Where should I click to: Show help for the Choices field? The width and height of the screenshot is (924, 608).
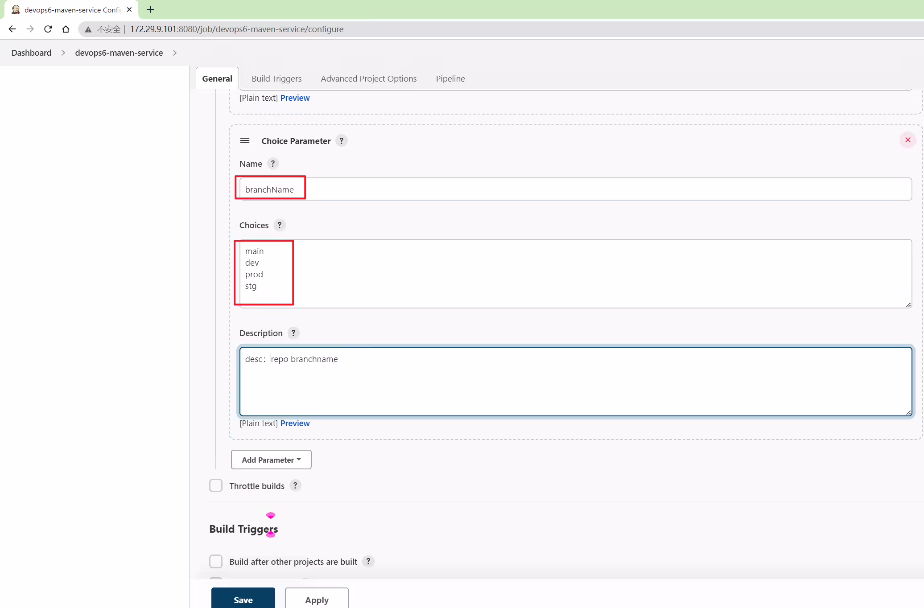click(280, 225)
